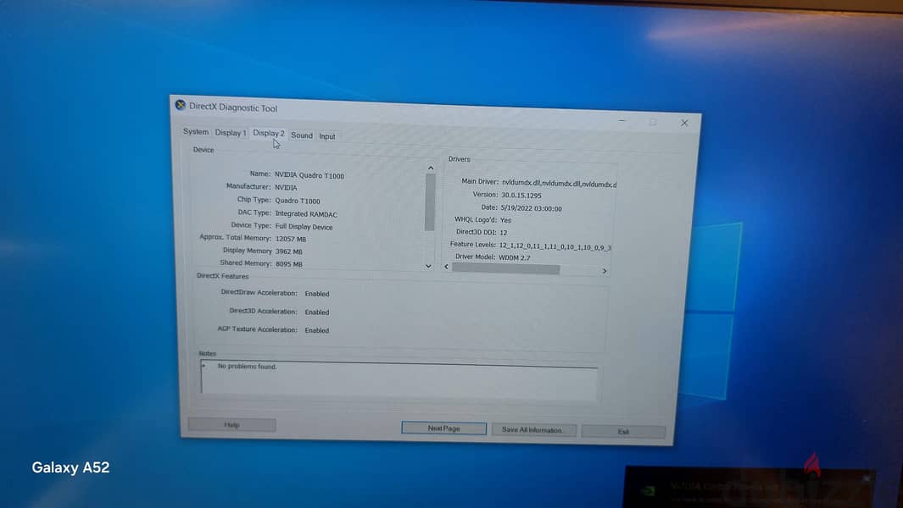The image size is (903, 508).
Task: Click DirectDraw Acceleration Enabled value
Action: point(317,294)
